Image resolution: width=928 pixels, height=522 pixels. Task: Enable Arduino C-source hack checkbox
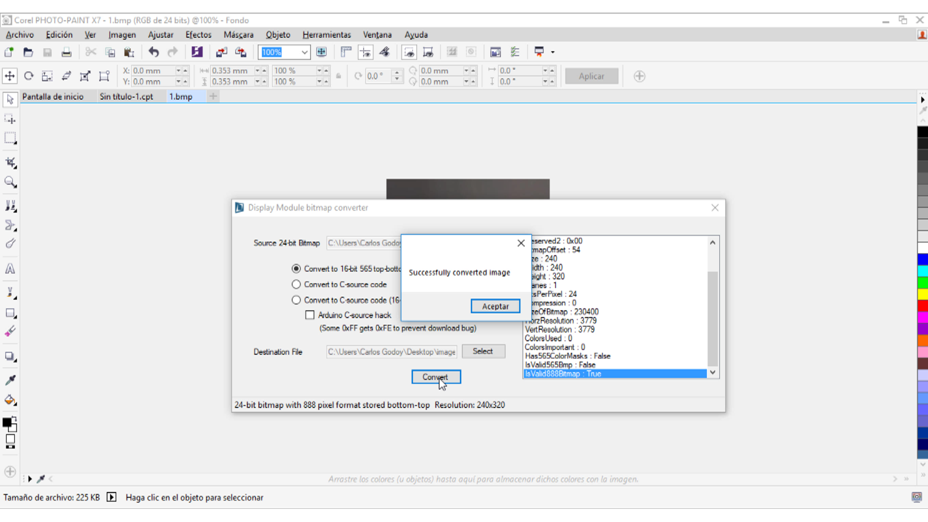point(310,315)
